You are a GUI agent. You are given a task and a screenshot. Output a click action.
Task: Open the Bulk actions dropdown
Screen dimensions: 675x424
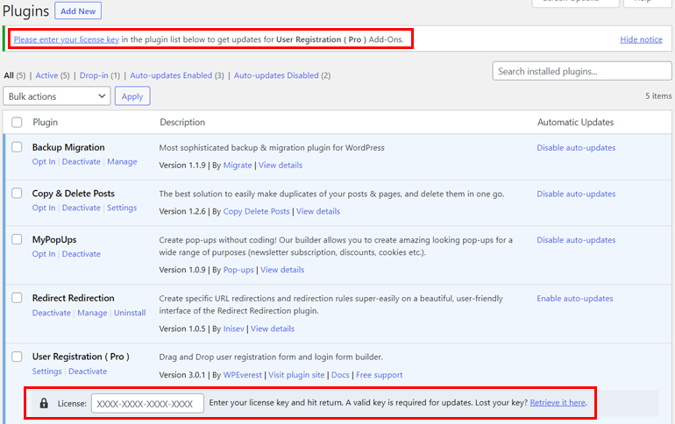point(57,95)
